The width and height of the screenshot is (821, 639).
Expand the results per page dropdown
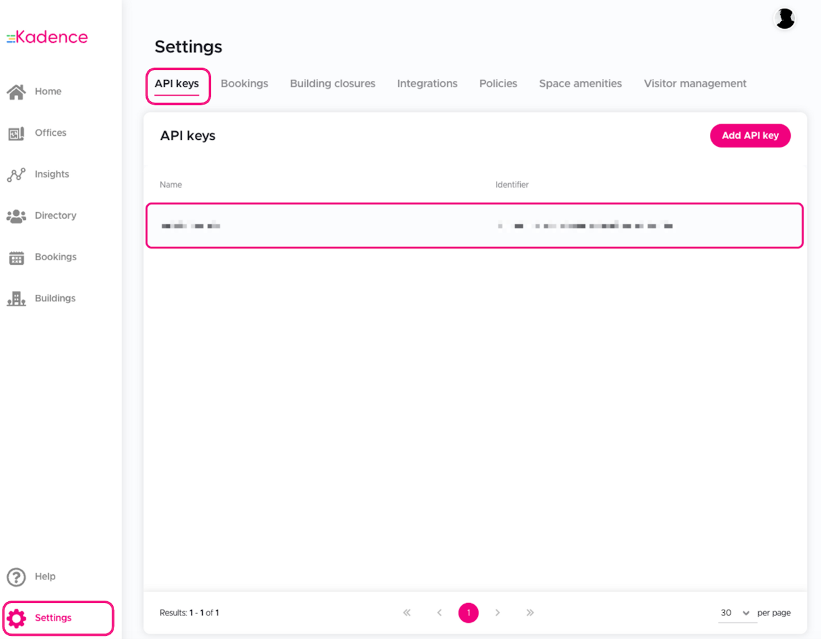pyautogui.click(x=734, y=613)
